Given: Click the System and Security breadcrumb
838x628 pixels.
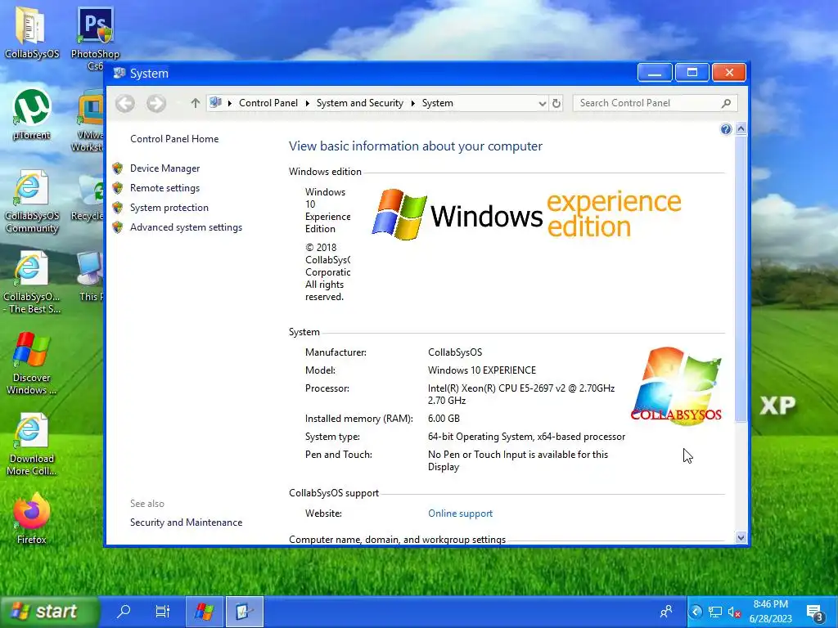Looking at the screenshot, I should tap(360, 103).
